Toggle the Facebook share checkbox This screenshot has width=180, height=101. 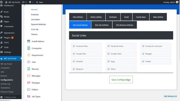coord(108,46)
